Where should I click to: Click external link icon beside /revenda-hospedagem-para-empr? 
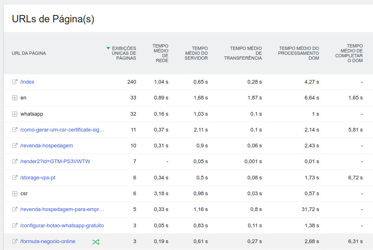[x=15, y=209]
